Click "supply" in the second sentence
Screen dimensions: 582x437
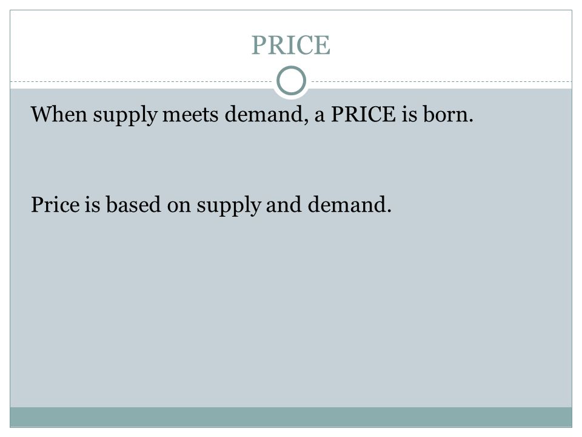coord(229,206)
